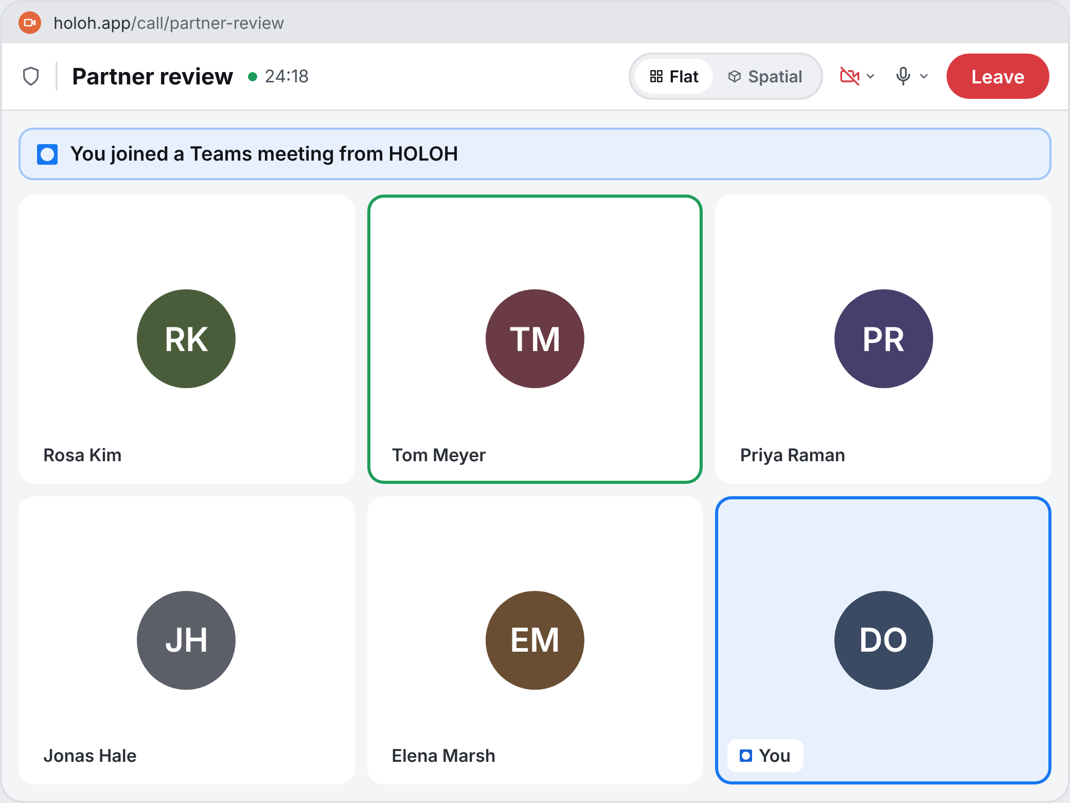Click the holoh.app/call/partner-review URL

(x=168, y=23)
